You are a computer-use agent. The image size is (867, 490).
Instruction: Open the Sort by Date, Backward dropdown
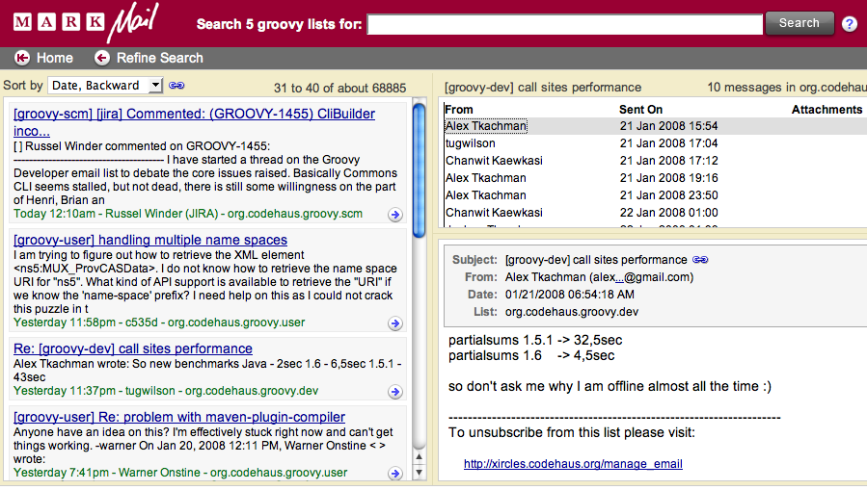[105, 85]
